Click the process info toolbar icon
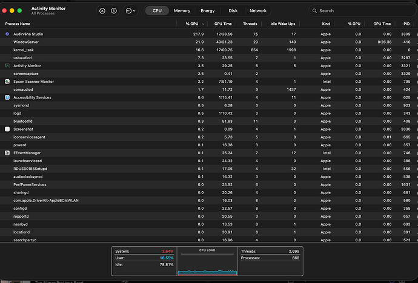Screen dimensions: 418x283 point(114,11)
